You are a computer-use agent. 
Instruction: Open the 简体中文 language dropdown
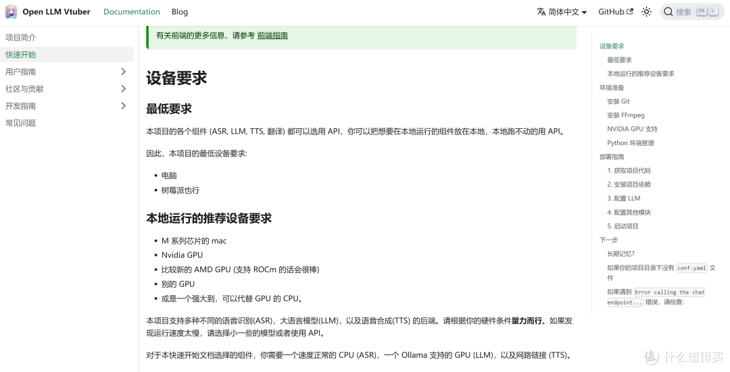[562, 11]
